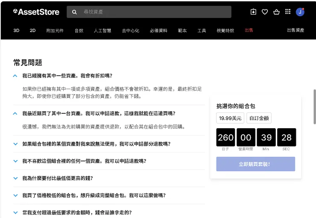This screenshot has width=316, height=218.
Task: Open the 3D category menu
Action: pyautogui.click(x=16, y=31)
